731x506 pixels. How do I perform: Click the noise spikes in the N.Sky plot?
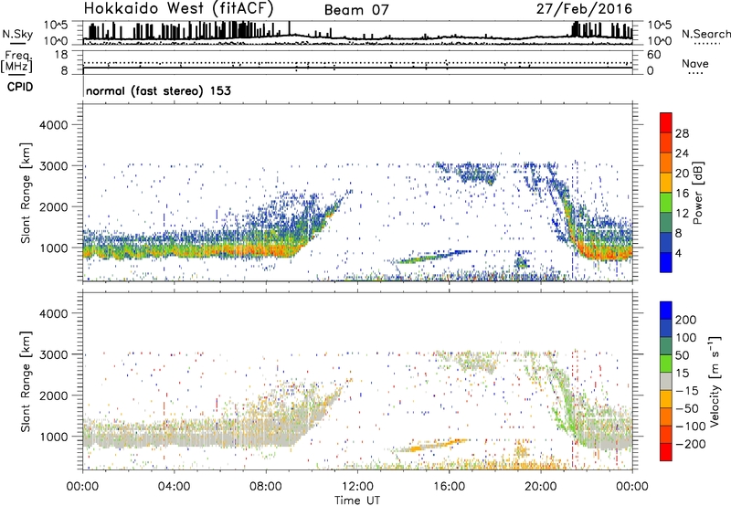pos(186,31)
